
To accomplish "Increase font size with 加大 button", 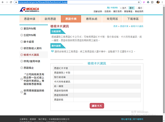I will (x=123, y=8).
